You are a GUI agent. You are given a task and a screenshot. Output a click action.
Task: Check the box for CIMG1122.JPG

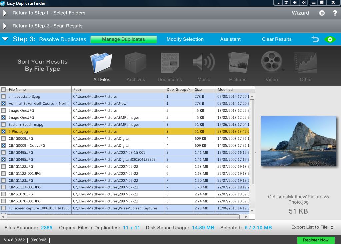coord(3,166)
